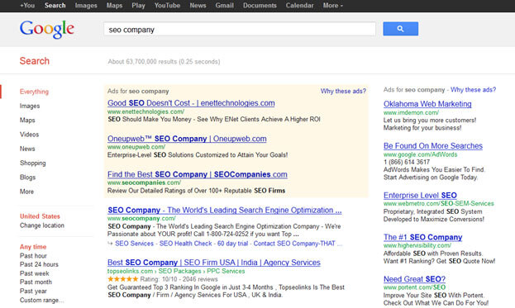This screenshot has width=515, height=308.
Task: Open YouTube from the top bar
Action: pos(167,6)
